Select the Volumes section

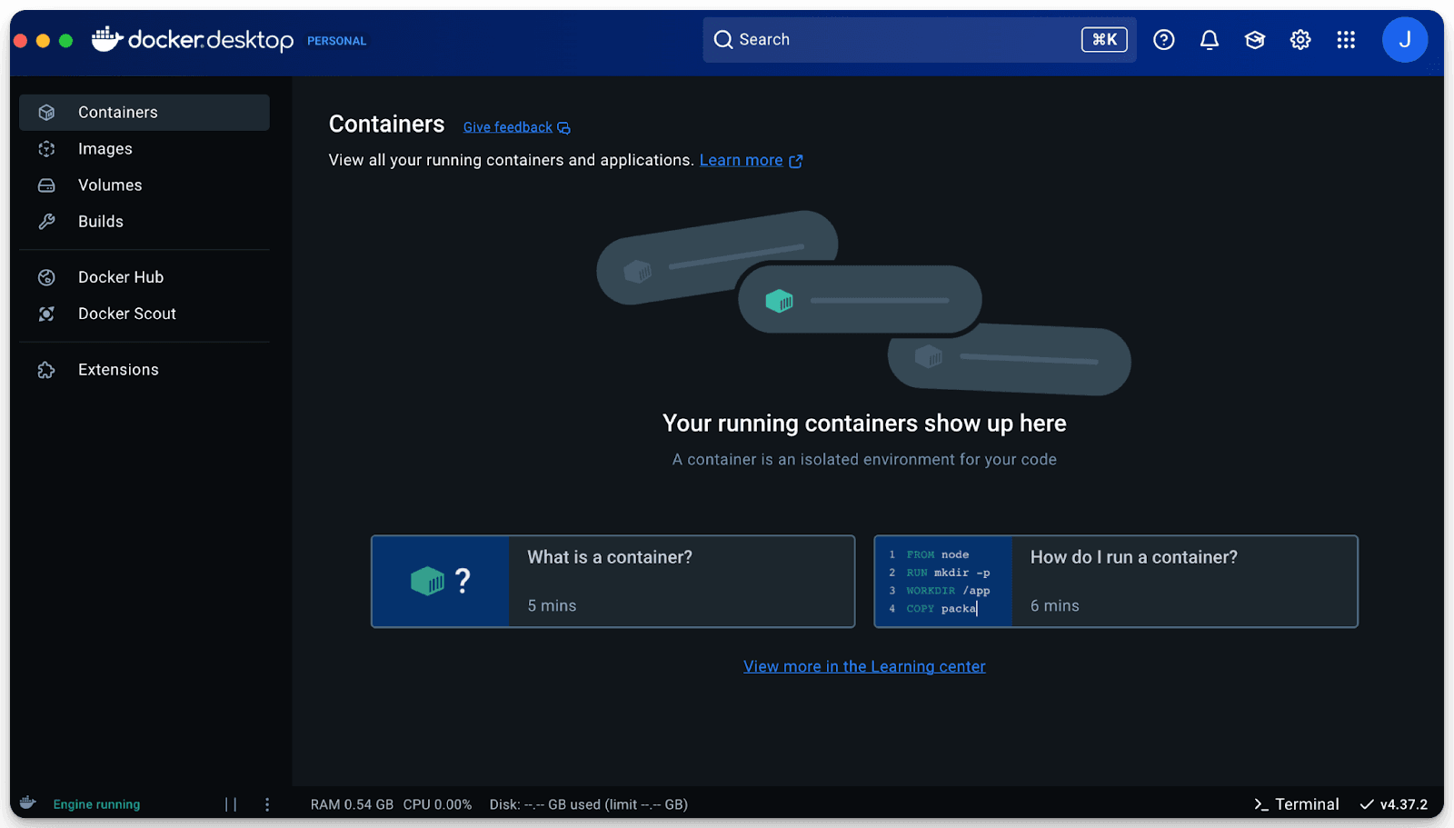click(x=109, y=185)
